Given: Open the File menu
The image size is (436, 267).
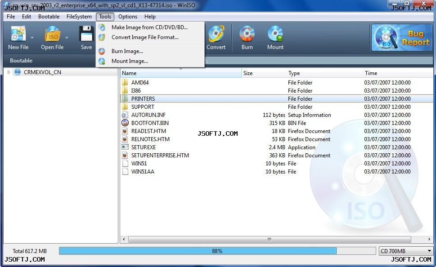Looking at the screenshot, I should coord(11,17).
